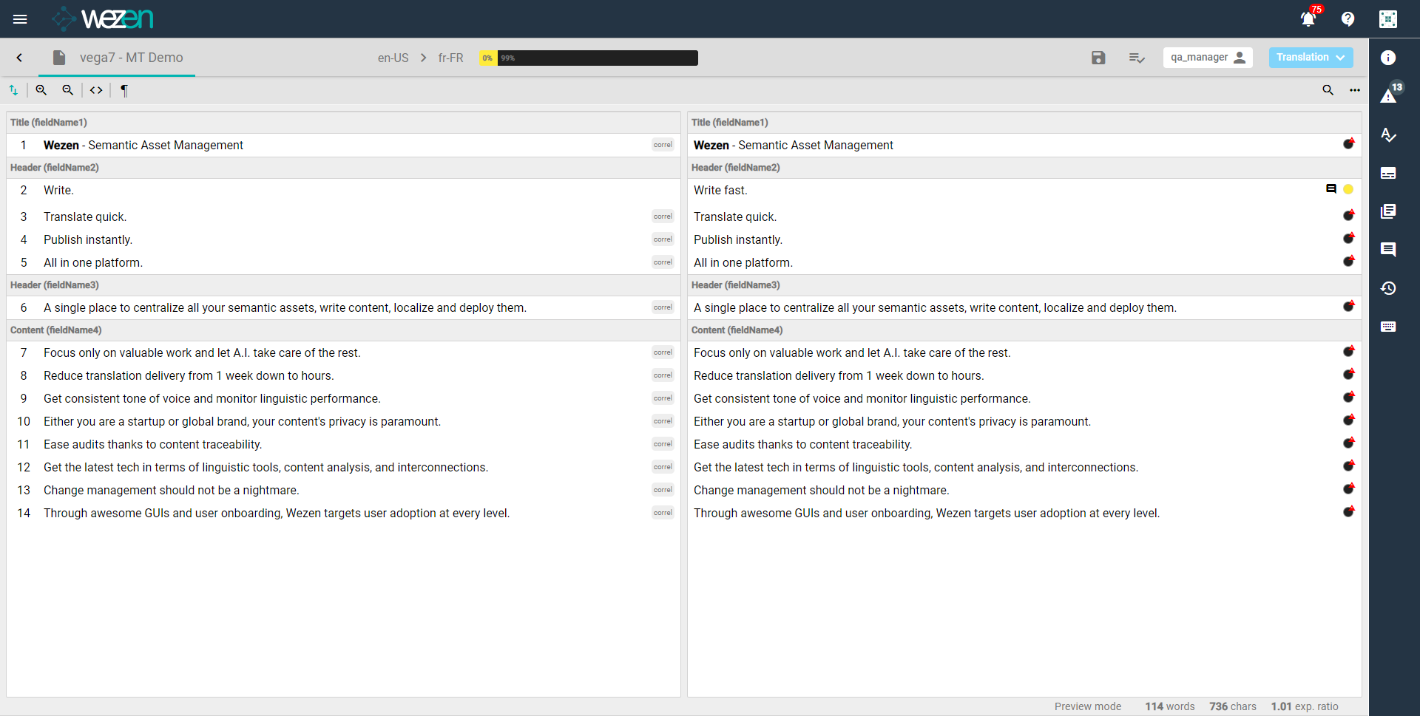Click the correl tag on segment 1
The height and width of the screenshot is (716, 1420).
tap(663, 145)
